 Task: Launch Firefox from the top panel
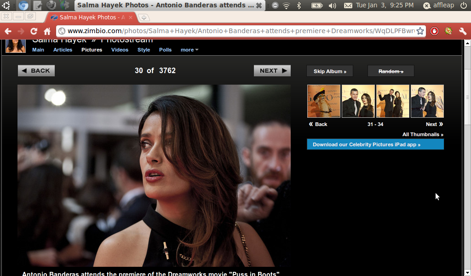[52, 5]
